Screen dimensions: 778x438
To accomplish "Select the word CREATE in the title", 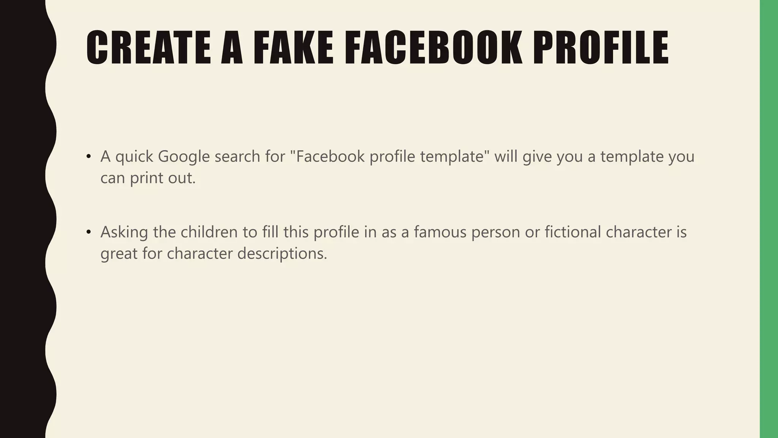I will (x=149, y=48).
